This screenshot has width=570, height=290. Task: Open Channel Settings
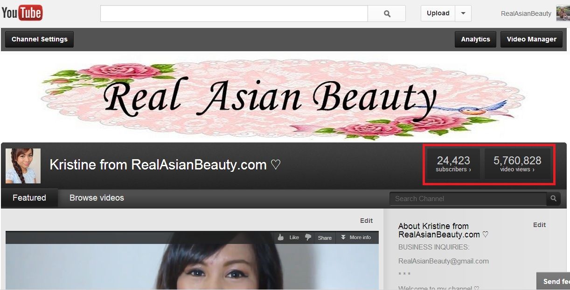[x=40, y=40]
